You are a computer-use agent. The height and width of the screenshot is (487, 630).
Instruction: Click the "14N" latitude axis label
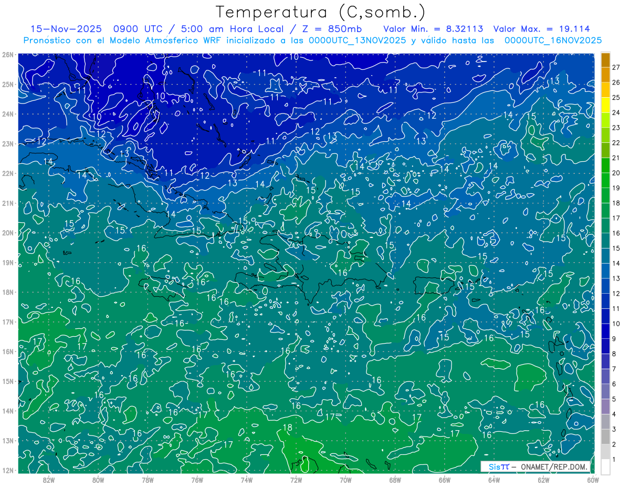tap(8, 411)
